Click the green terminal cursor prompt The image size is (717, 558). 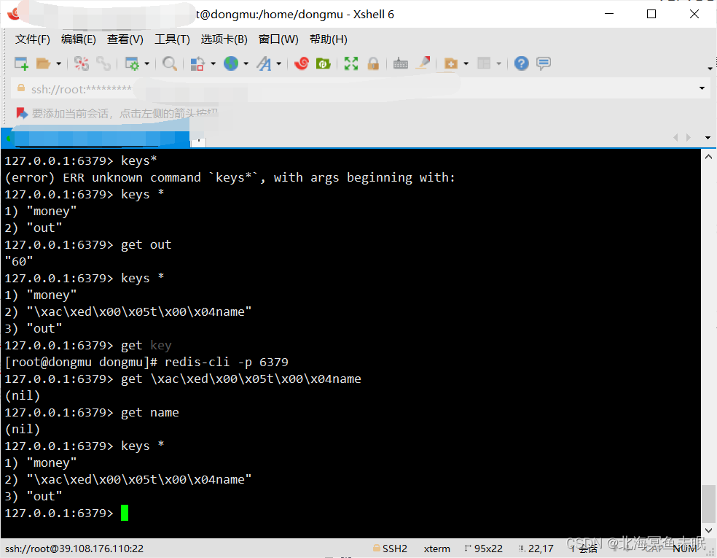(x=125, y=513)
